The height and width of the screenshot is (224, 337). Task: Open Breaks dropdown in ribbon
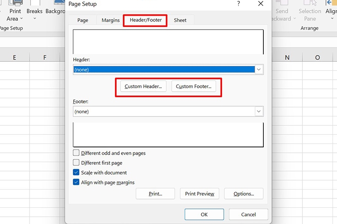35,12
